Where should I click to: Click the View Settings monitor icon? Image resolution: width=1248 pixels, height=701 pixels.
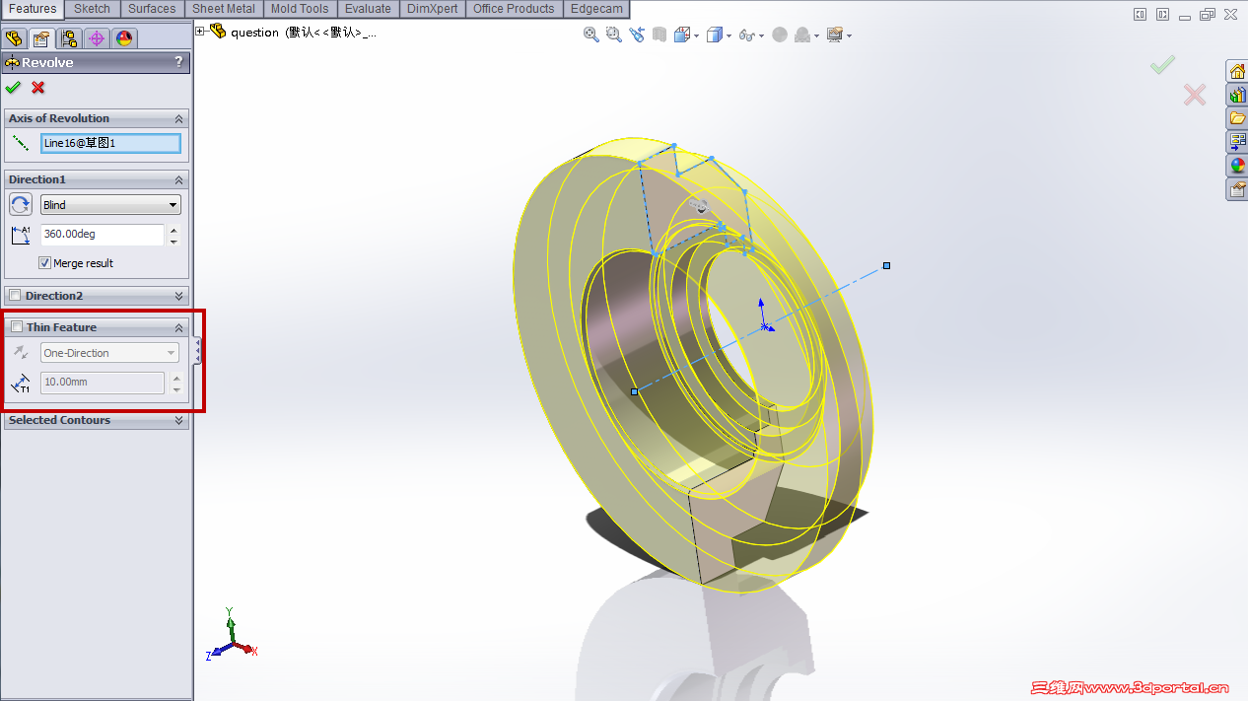click(835, 35)
